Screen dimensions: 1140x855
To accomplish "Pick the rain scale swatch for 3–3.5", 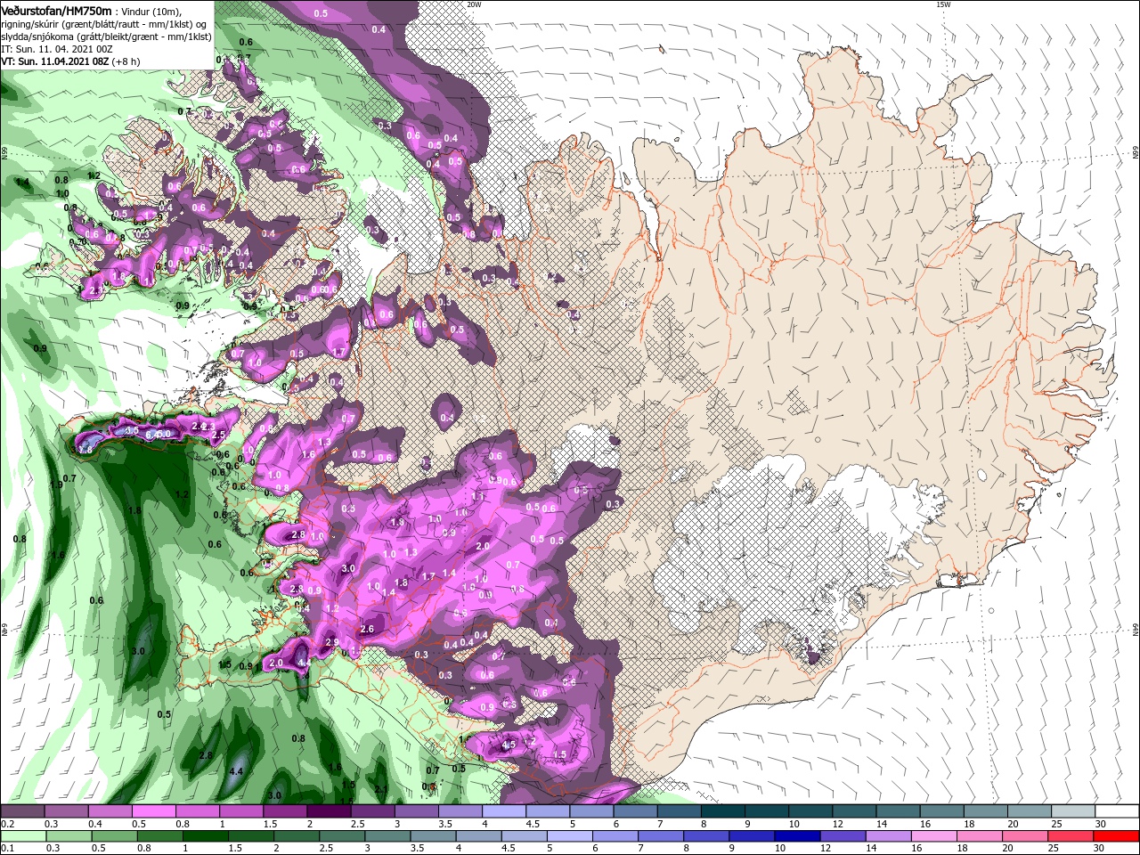I will (387, 836).
